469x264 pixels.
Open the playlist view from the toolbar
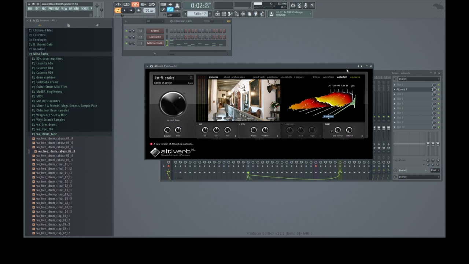click(218, 14)
